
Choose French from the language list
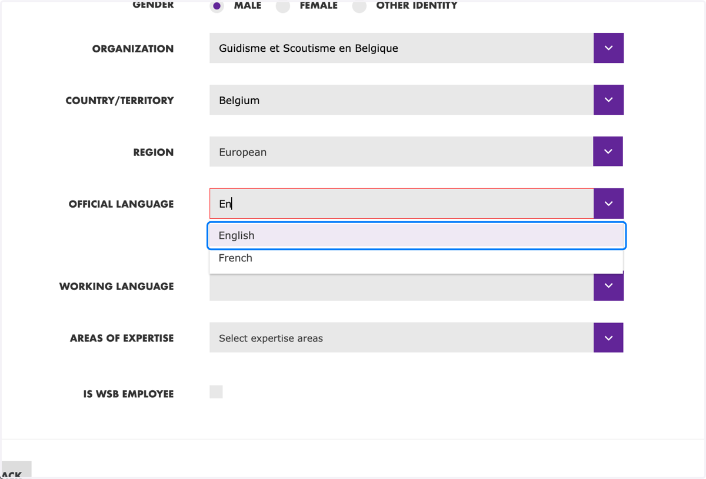coord(417,258)
